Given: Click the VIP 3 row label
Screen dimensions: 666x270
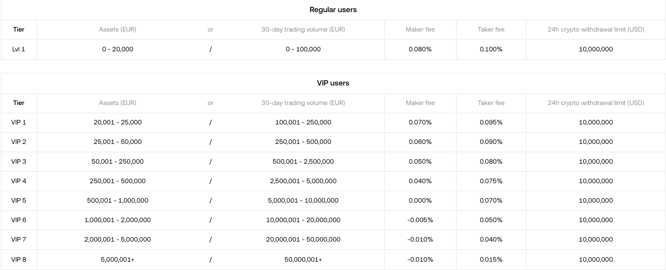Looking at the screenshot, I should (19, 161).
